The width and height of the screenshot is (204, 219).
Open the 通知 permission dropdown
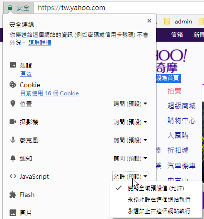click(130, 159)
